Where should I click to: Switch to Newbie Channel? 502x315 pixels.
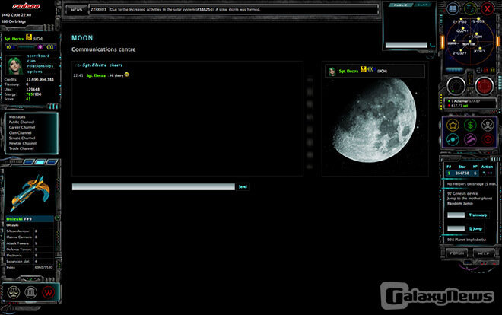[22, 143]
